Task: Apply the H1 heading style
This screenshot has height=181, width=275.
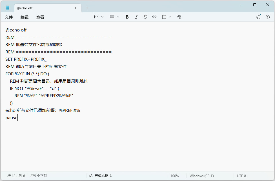Action: 96,17
